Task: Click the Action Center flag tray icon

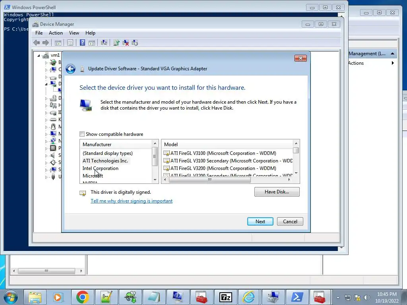Action: coord(357,297)
